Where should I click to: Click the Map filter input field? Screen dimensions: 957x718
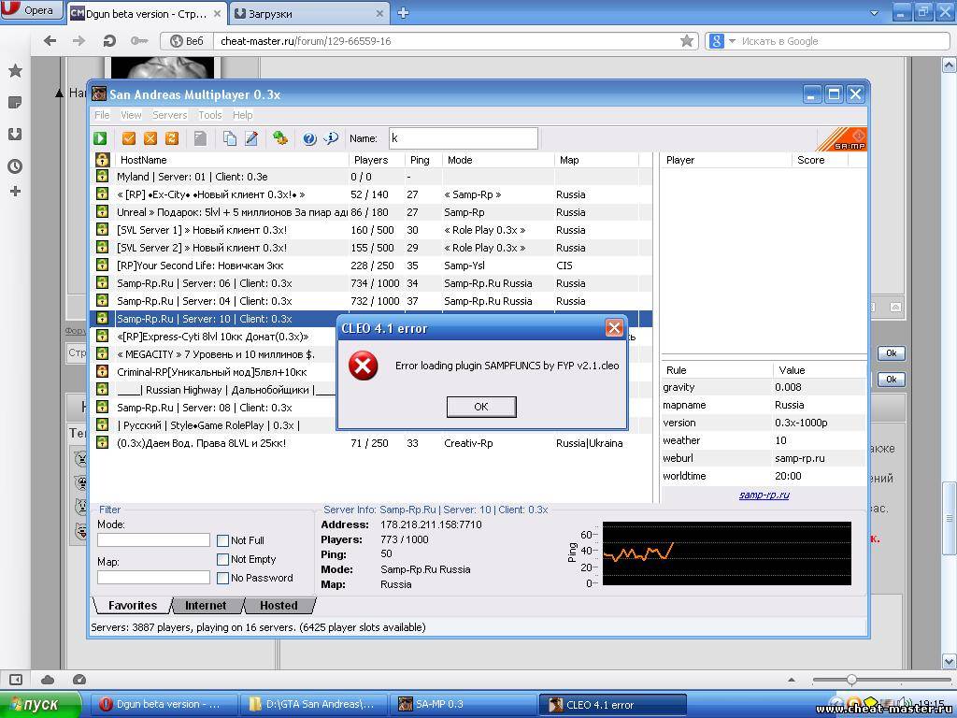click(154, 577)
